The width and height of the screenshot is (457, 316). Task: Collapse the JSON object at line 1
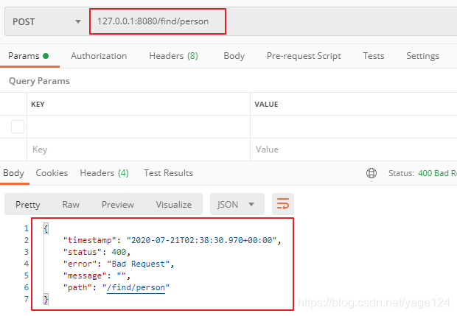point(46,228)
